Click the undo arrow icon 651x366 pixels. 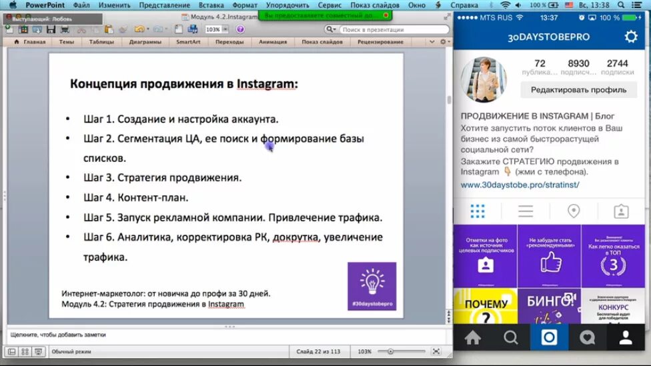(139, 29)
